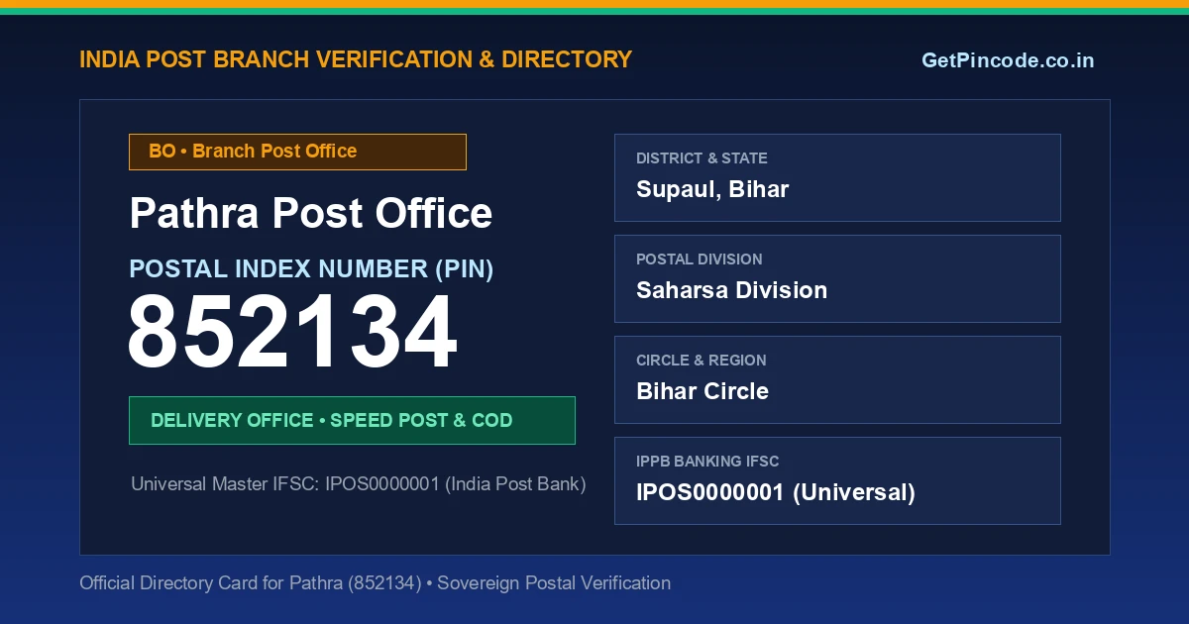Screen dimensions: 1189x624
Task: Select the Postal Index Number (PIN) label
Action: tap(311, 268)
